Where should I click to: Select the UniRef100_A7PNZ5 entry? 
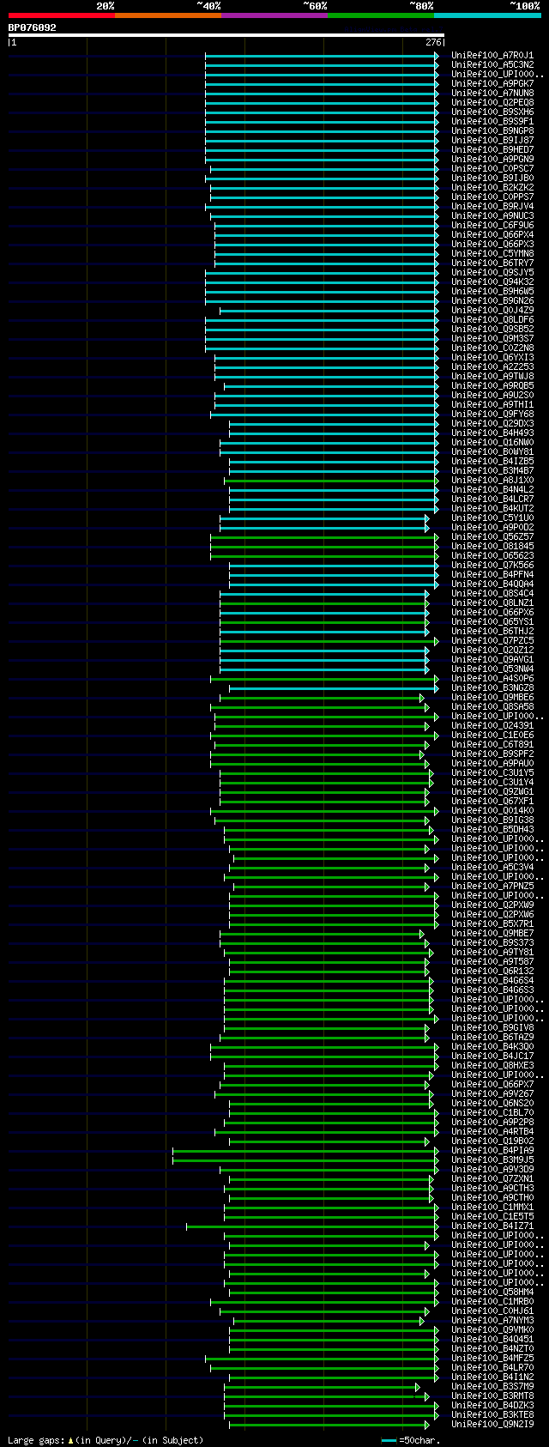492,887
